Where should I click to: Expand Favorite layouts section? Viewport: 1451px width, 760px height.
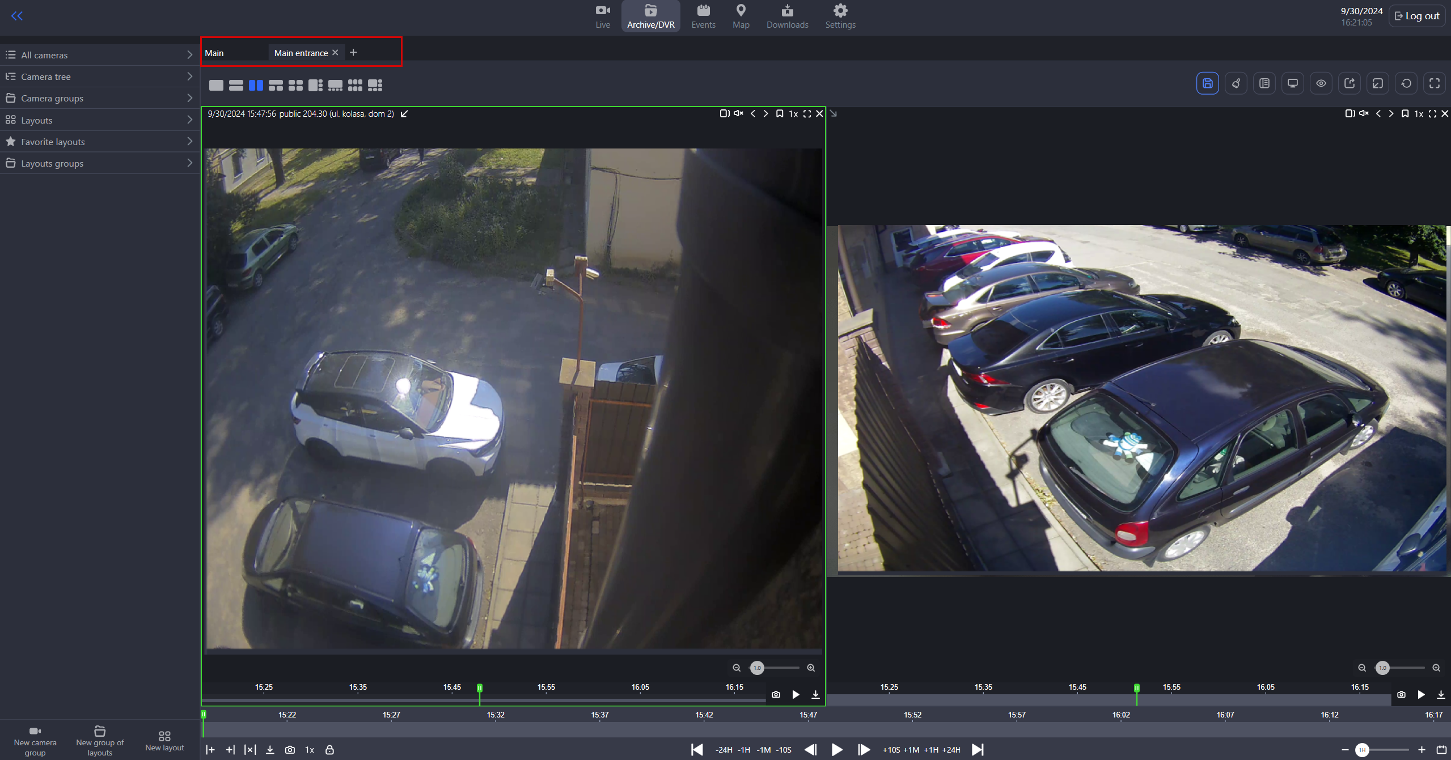click(x=99, y=142)
